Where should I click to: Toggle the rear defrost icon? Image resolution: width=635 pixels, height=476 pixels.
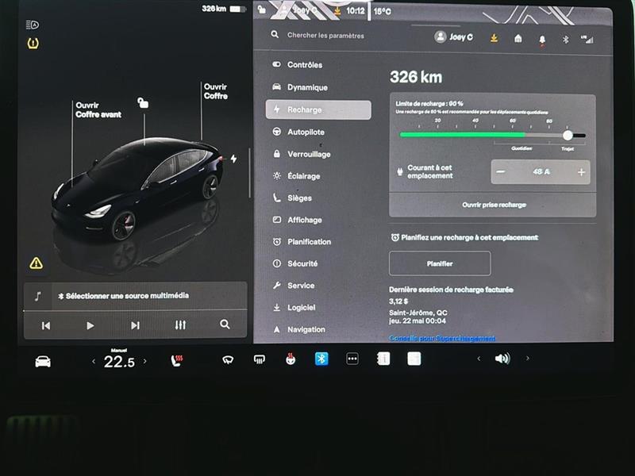tap(260, 359)
